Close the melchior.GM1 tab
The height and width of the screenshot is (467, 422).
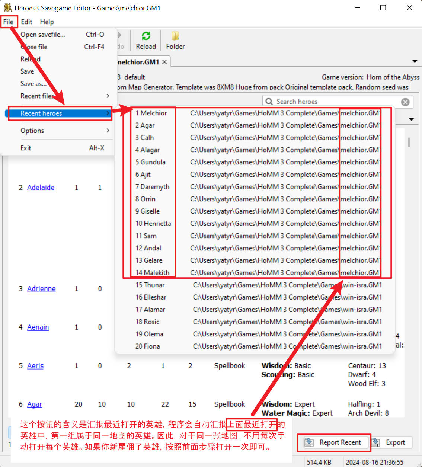[164, 62]
